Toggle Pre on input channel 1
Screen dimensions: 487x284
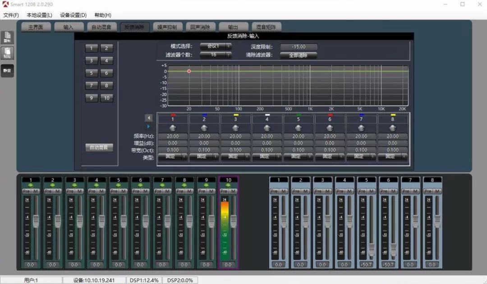click(27, 191)
